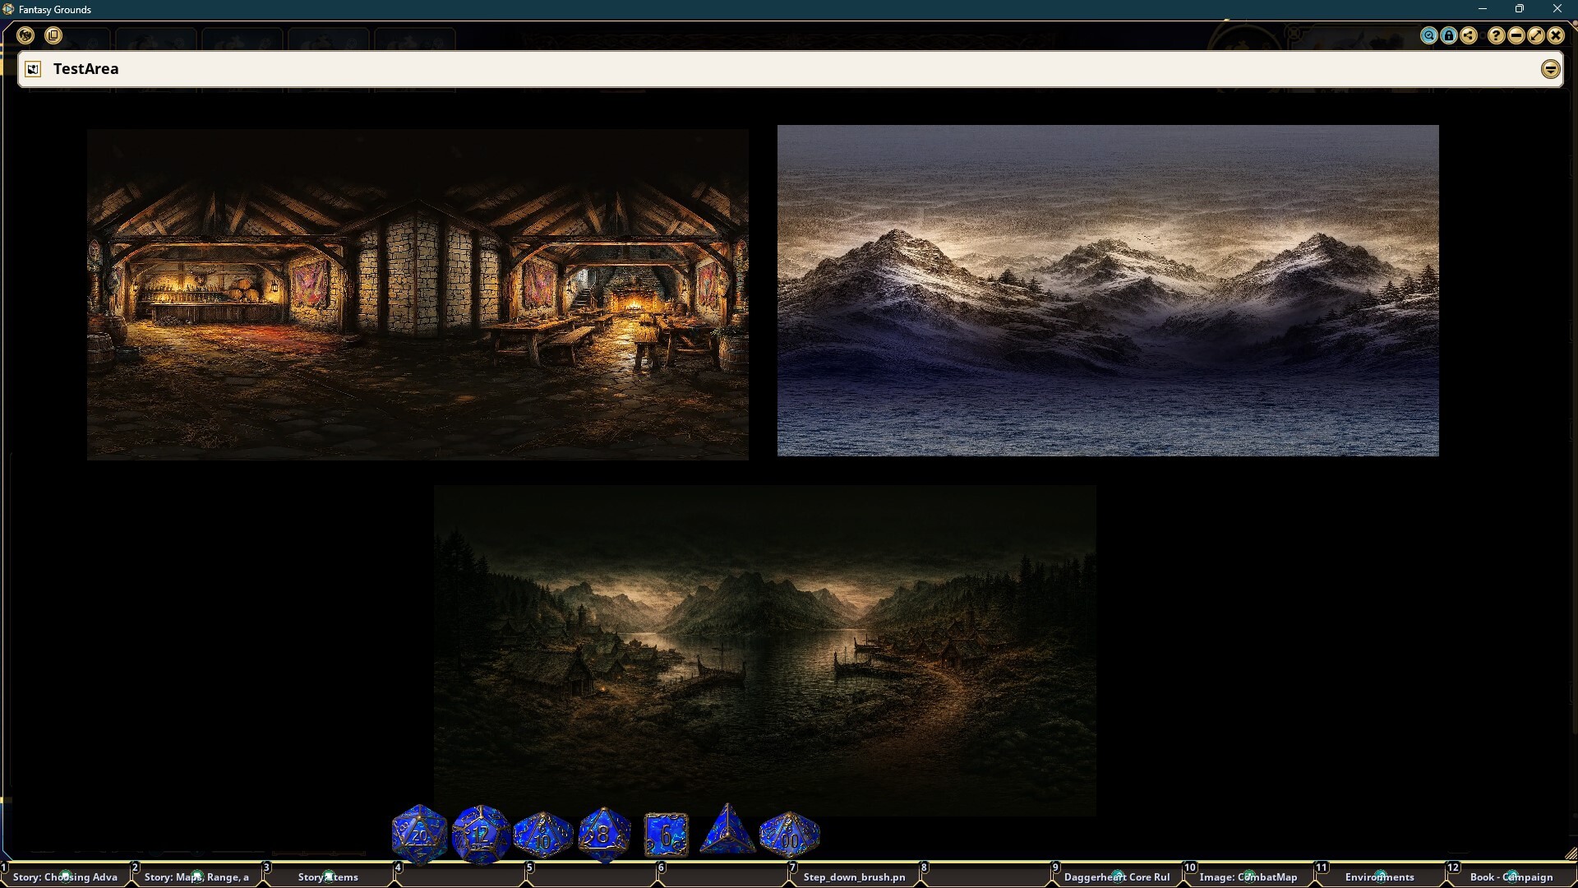The image size is (1578, 888).
Task: Toggle the padlock lock icon
Action: pyautogui.click(x=1449, y=35)
